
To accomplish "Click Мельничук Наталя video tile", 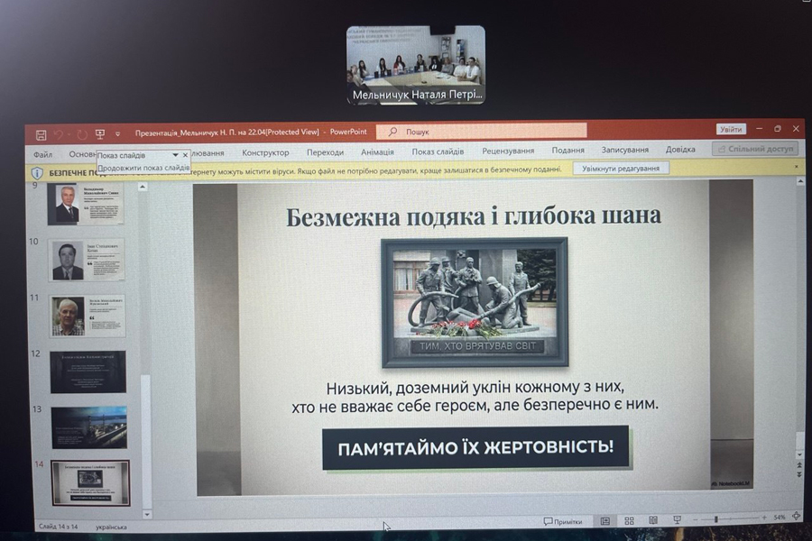I will pyautogui.click(x=416, y=65).
